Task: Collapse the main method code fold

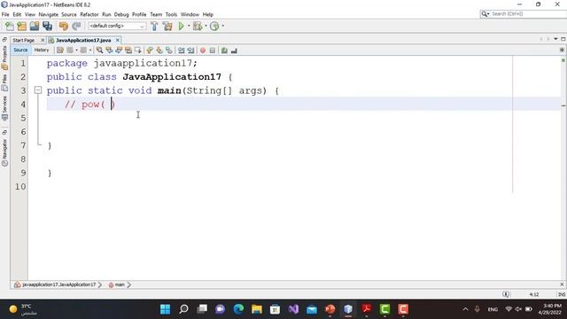Action: [38, 90]
